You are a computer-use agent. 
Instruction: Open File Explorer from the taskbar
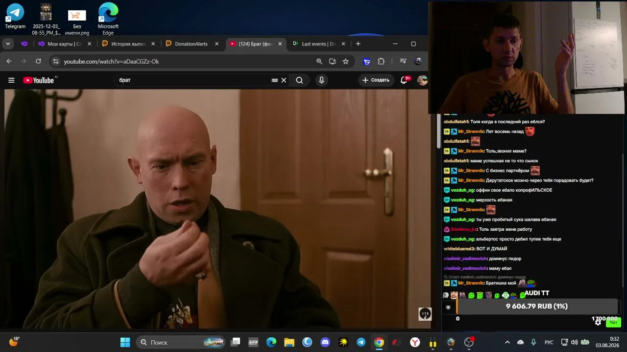pyautogui.click(x=289, y=342)
